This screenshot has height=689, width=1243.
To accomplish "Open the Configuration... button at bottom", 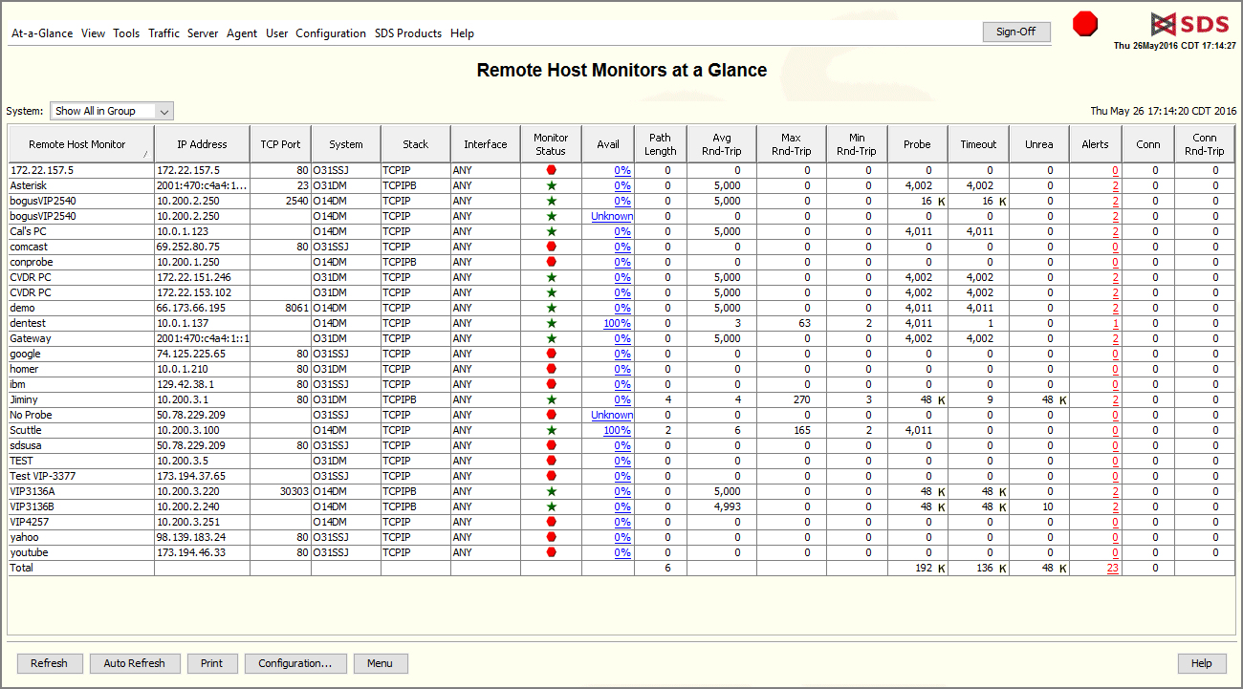I will point(295,663).
